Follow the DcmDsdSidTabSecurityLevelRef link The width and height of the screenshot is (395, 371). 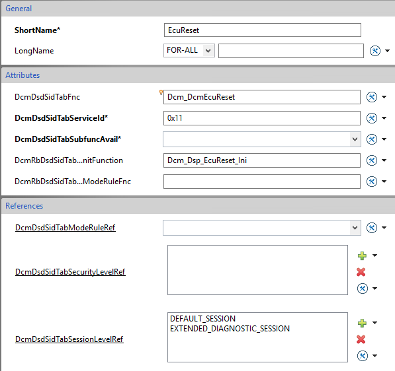[x=70, y=272]
